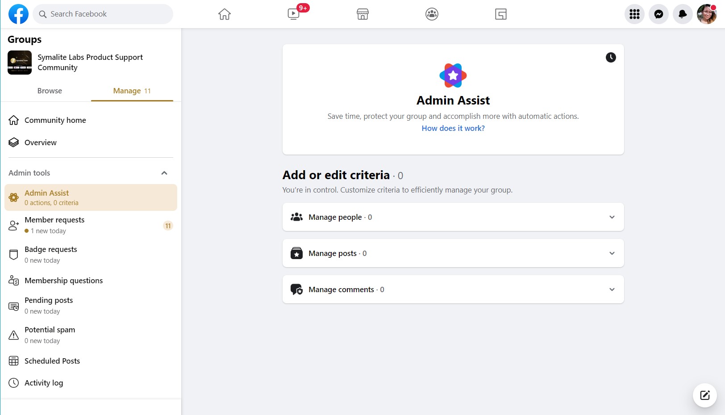Open the Groups icon in top navigation
This screenshot has width=725, height=415.
point(432,14)
